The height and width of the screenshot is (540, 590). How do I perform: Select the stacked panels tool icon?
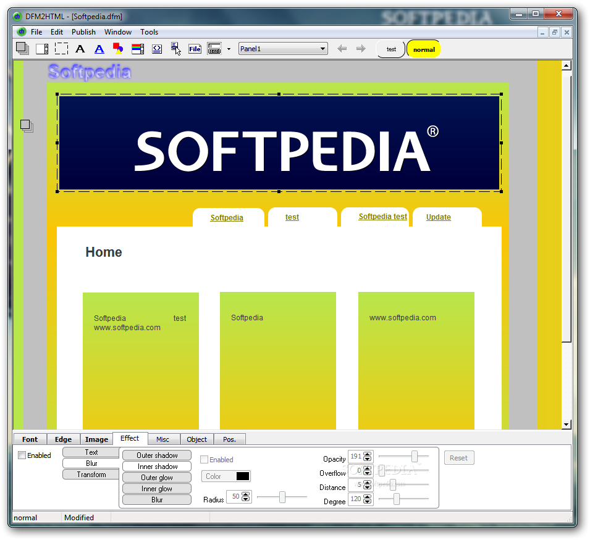[x=23, y=49]
